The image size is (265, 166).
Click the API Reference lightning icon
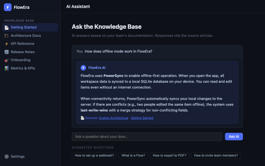pyautogui.click(x=7, y=44)
